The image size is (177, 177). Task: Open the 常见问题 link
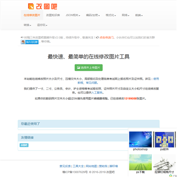point(91,83)
